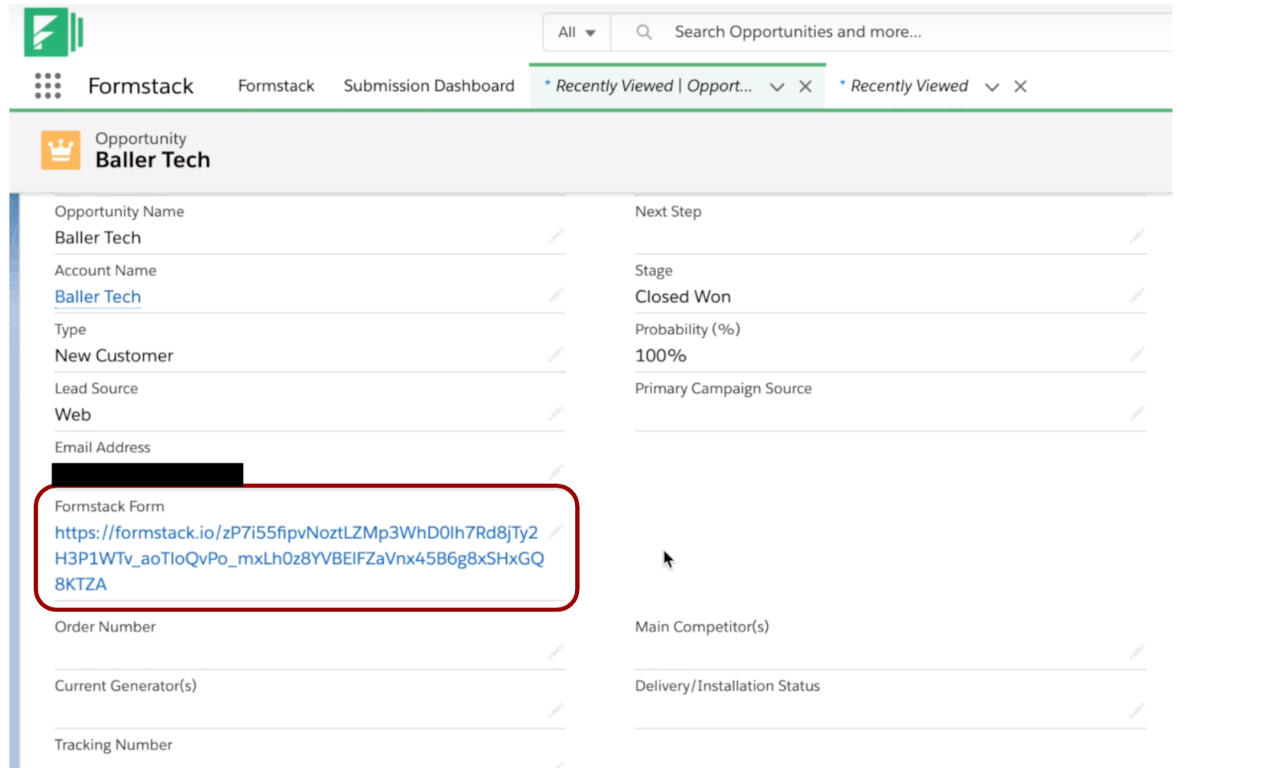Click the Web lead source value
The width and height of the screenshot is (1285, 768).
(73, 415)
